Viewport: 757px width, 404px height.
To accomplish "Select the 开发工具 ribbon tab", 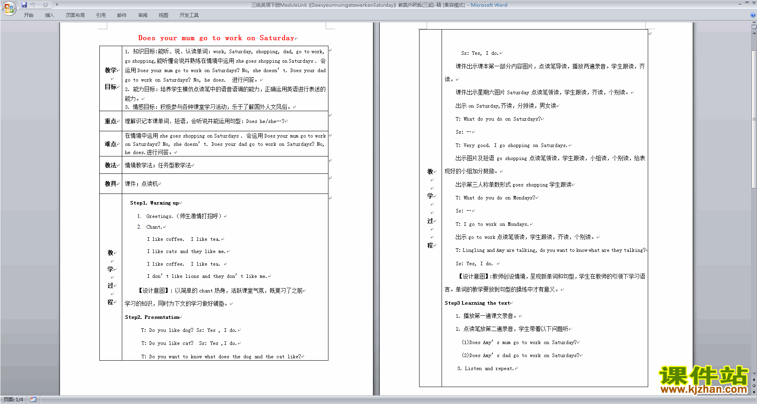I will tap(189, 15).
